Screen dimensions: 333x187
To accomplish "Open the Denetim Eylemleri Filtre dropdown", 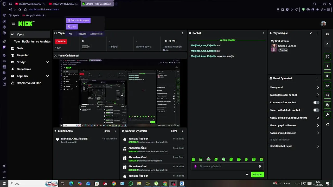I will point(174,131).
